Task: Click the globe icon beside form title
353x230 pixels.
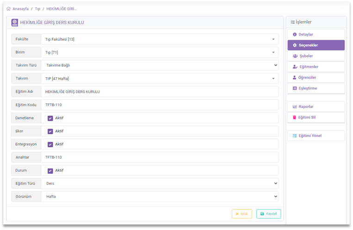Action: 14,22
